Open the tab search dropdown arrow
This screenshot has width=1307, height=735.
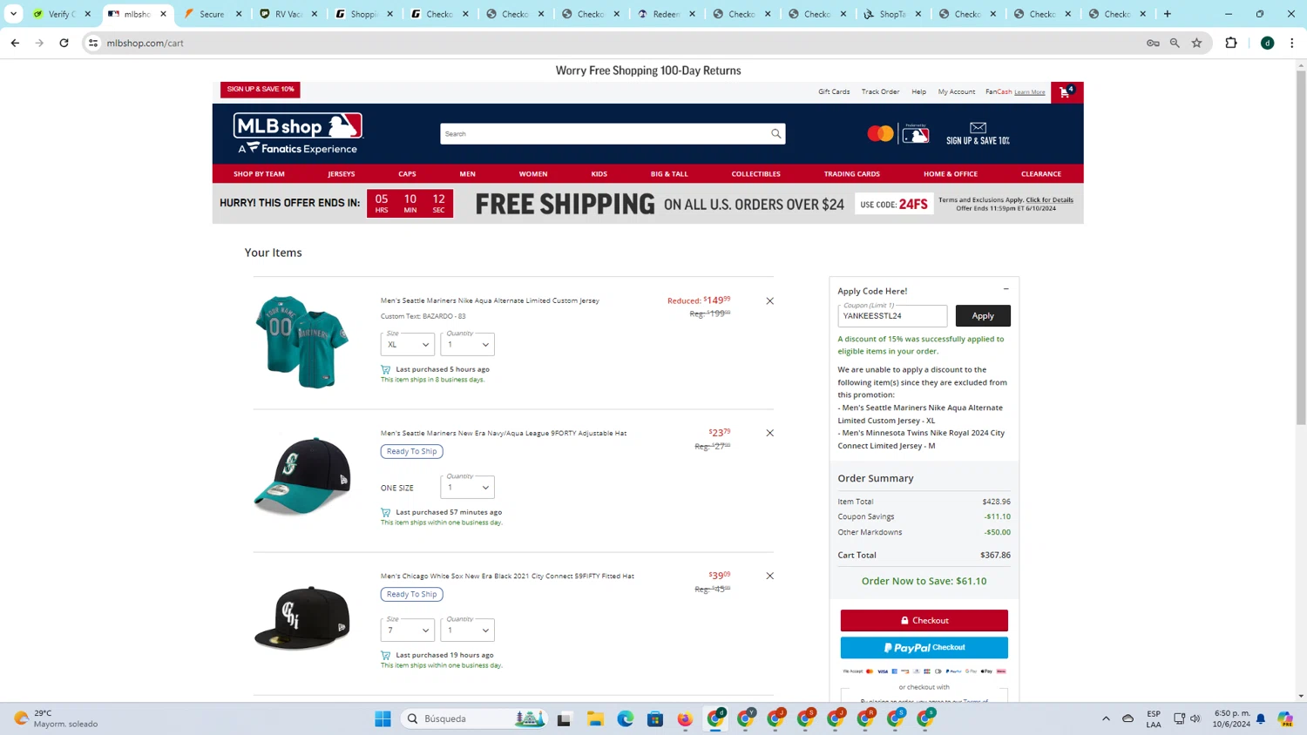13,14
